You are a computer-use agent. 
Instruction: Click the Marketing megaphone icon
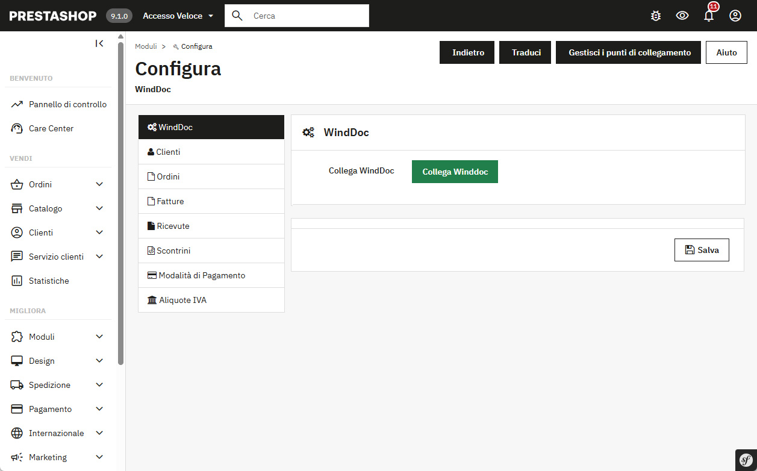17,458
